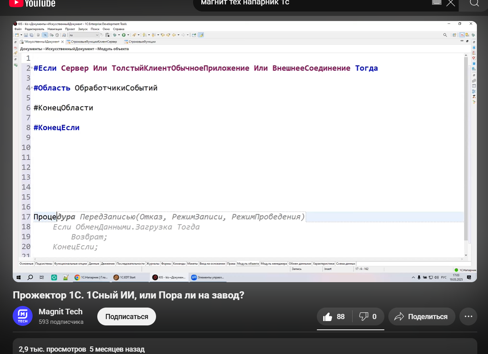Open the Проект menu

point(70,29)
